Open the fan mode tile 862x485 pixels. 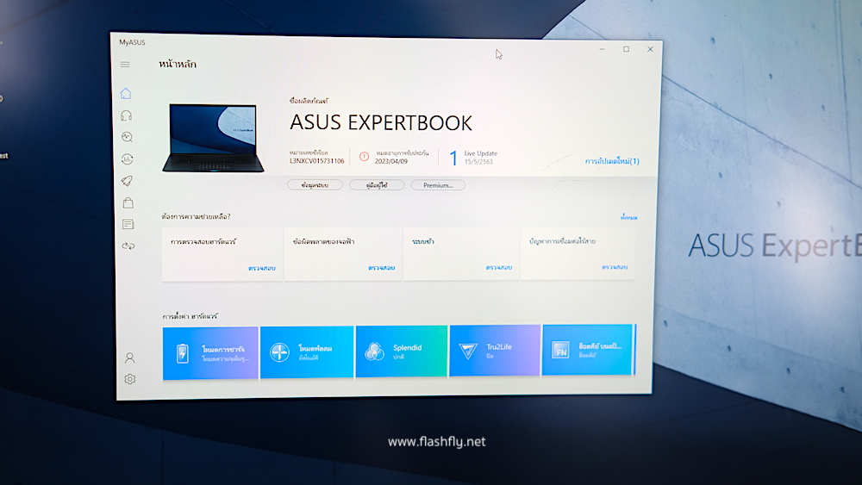pos(307,351)
